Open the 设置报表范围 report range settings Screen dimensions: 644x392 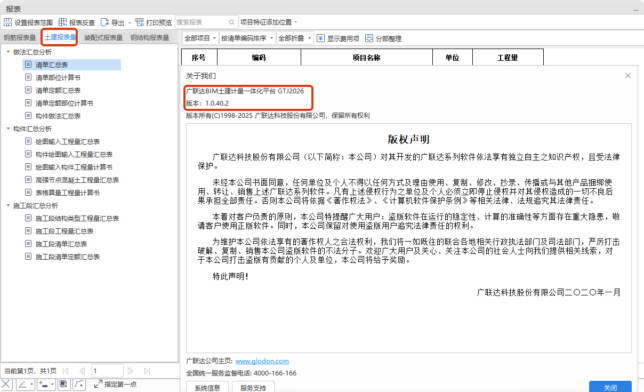(x=28, y=22)
